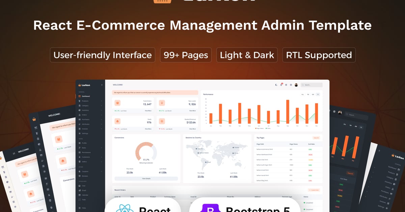Click larkon/chat.html row in Top Pages
This screenshot has width=405, height=212.
tap(288, 160)
